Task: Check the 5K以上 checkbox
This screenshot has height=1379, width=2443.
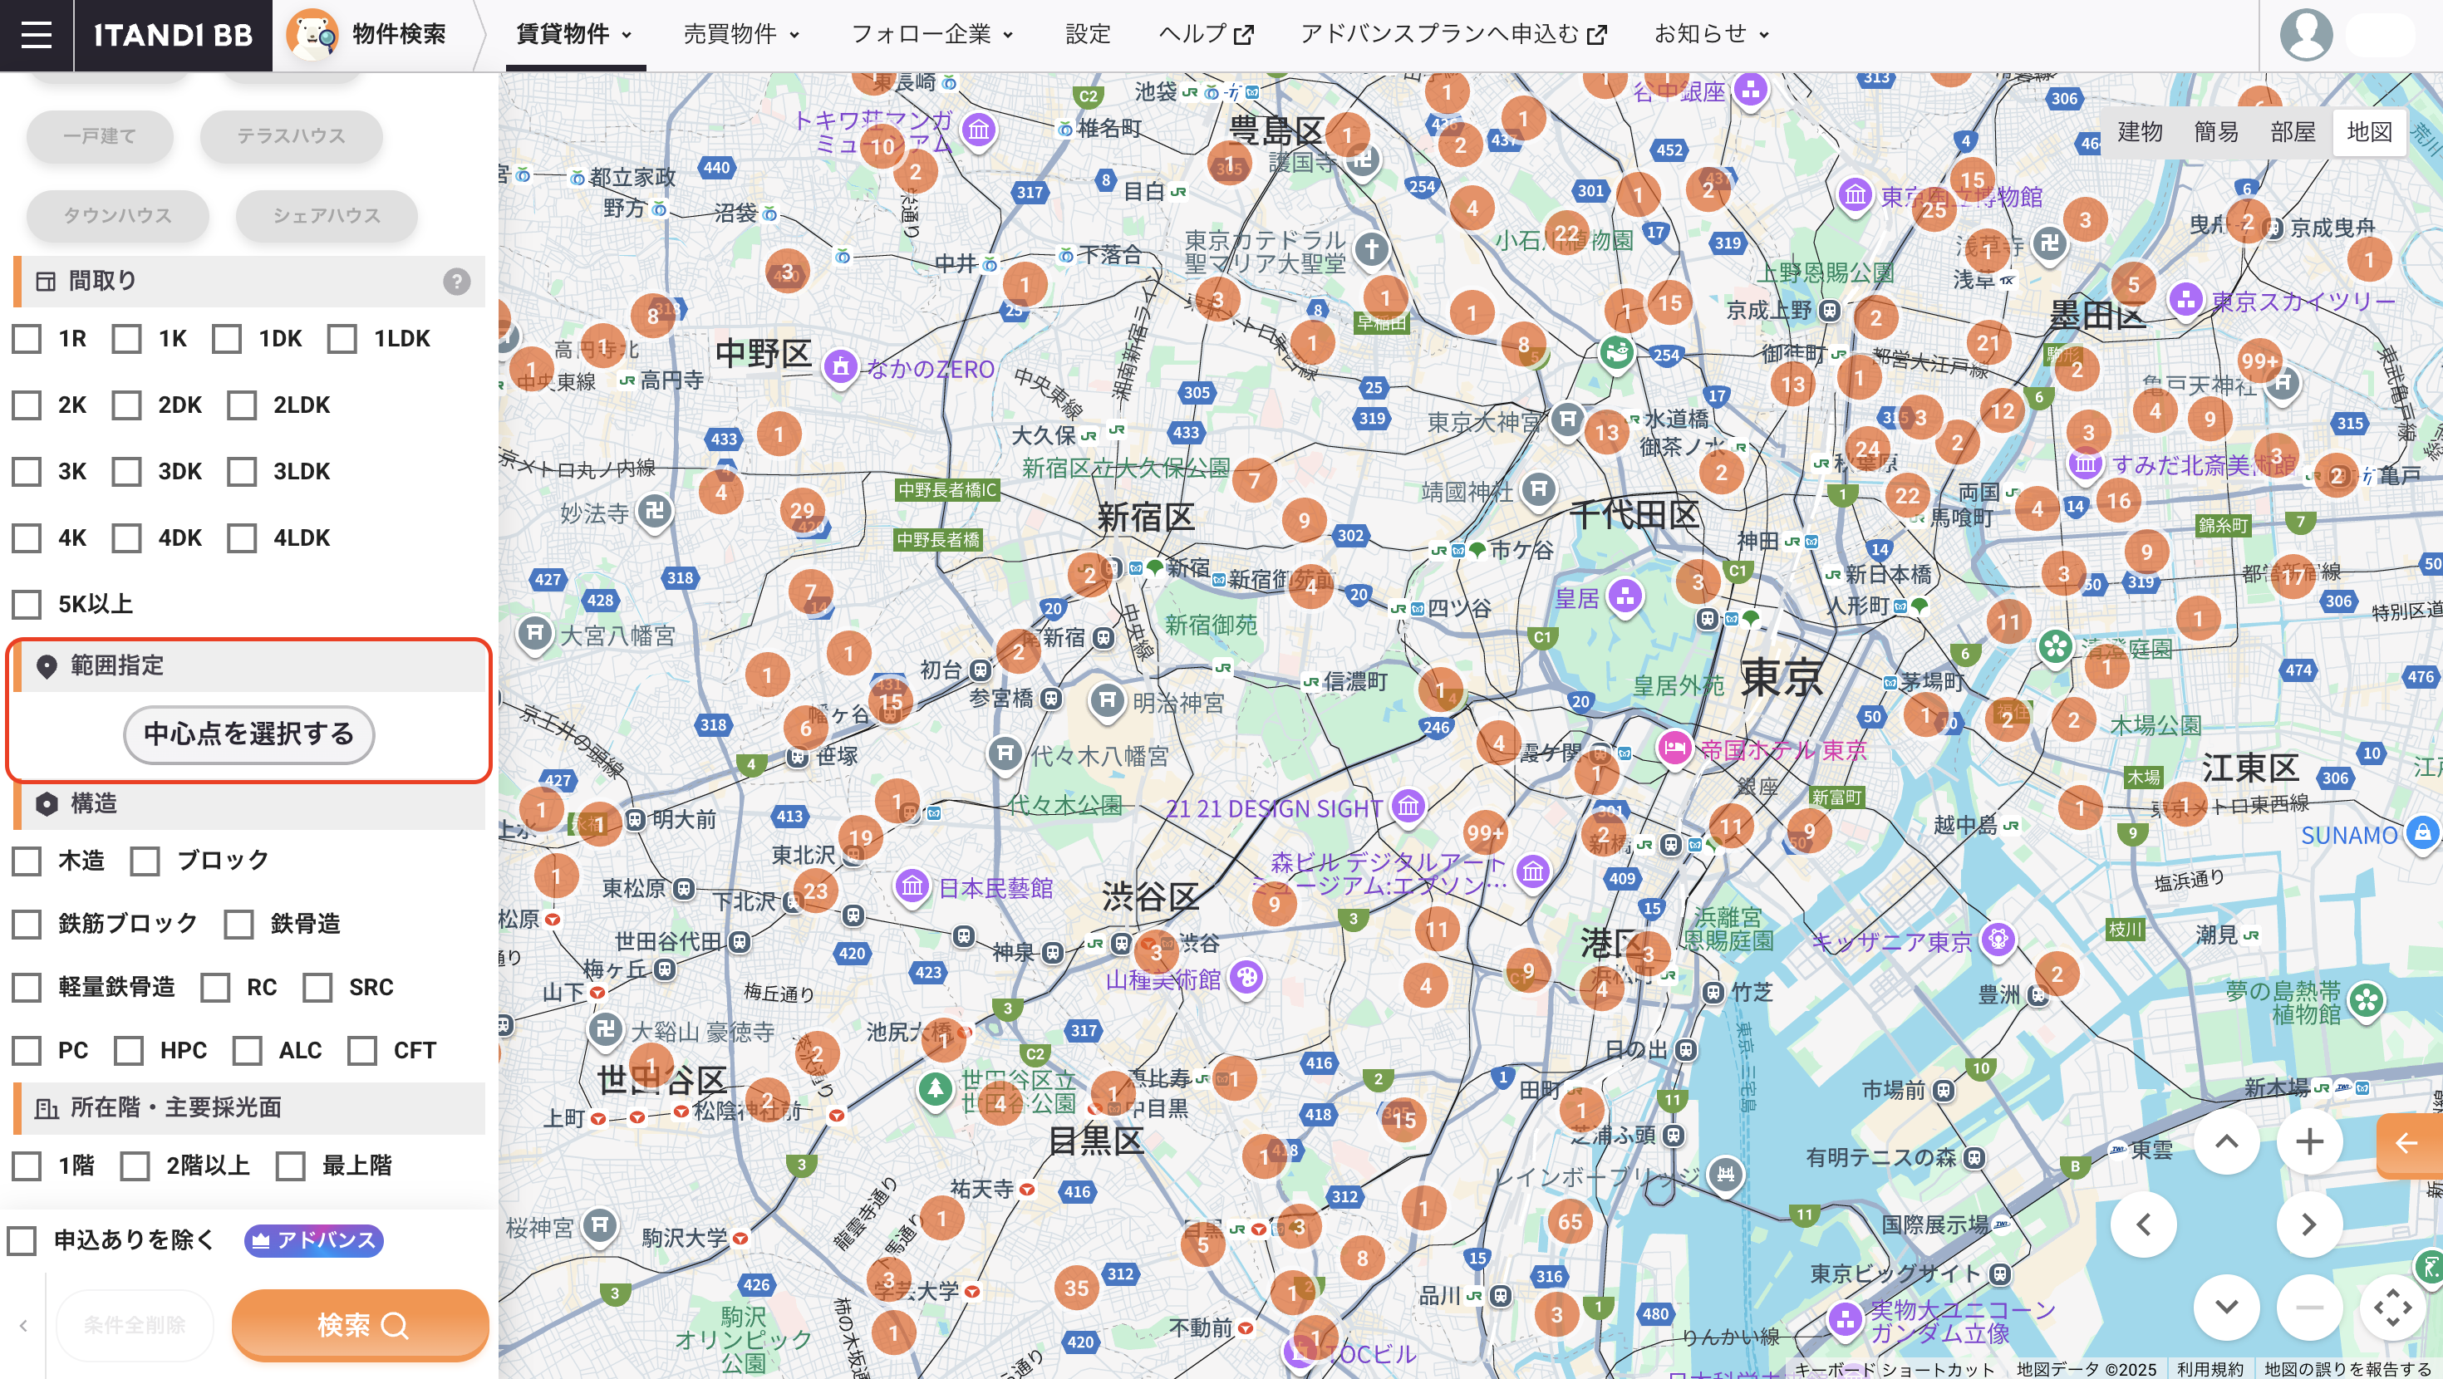Action: [27, 604]
